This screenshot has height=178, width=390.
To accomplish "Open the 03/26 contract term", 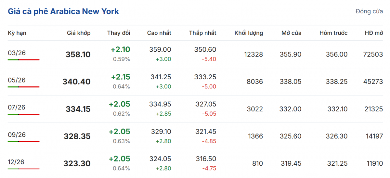I will pyautogui.click(x=17, y=53).
